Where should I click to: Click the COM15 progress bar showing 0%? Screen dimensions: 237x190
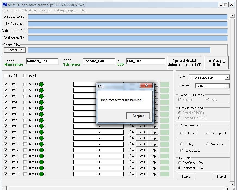click(98, 168)
